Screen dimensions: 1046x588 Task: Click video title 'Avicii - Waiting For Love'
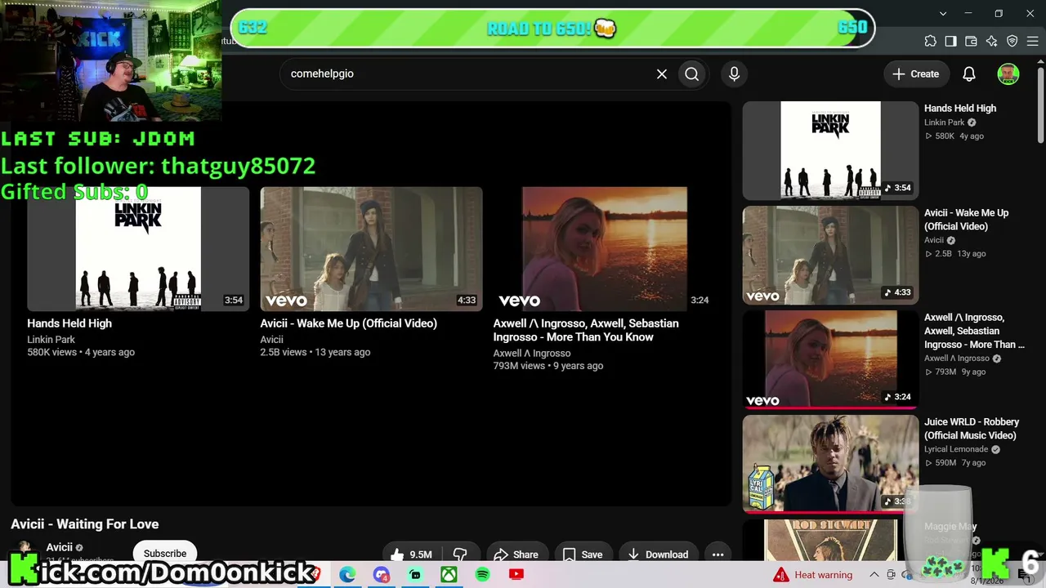tap(85, 524)
